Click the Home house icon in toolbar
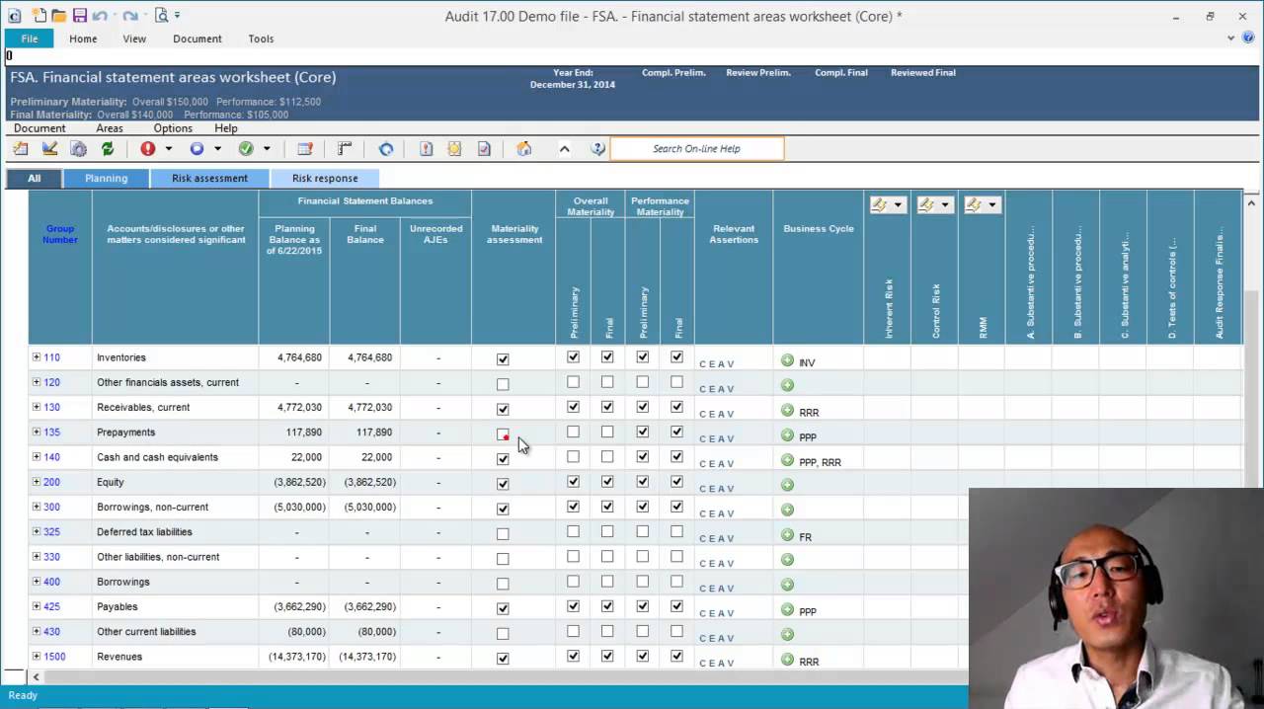 (x=524, y=149)
